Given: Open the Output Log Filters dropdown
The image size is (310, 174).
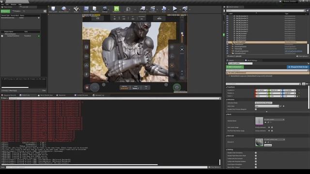Looking at the screenshot, I should point(4,98).
